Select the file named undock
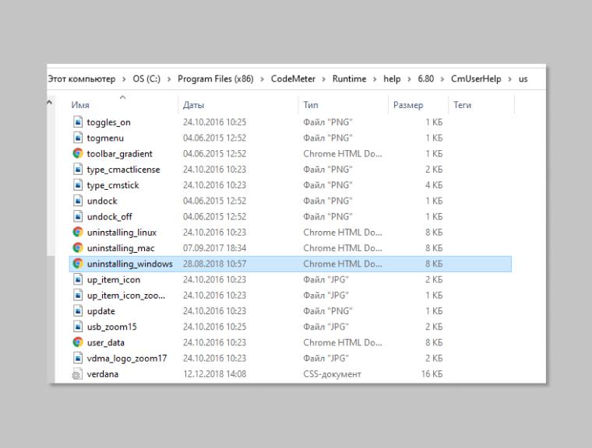The height and width of the screenshot is (448, 592). [x=102, y=201]
